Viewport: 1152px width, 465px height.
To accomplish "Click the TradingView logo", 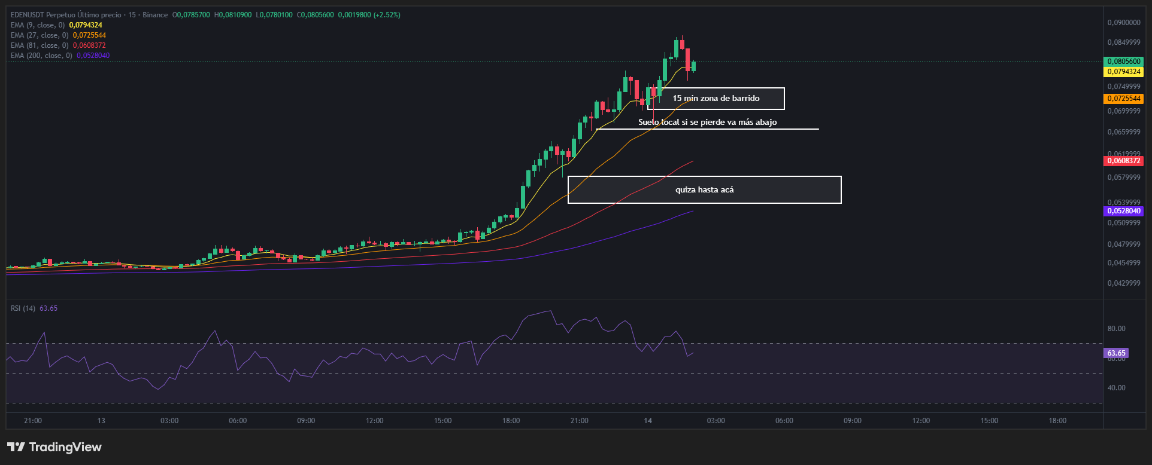I will click(x=54, y=447).
